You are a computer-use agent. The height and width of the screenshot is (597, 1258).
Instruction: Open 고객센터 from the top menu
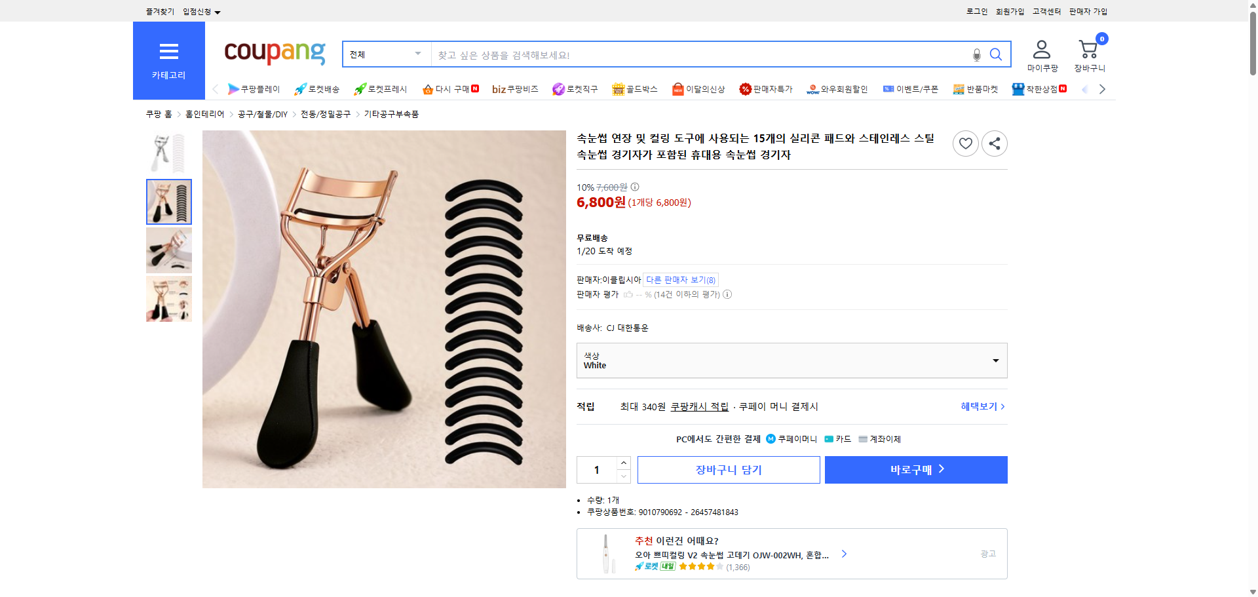1046,11
